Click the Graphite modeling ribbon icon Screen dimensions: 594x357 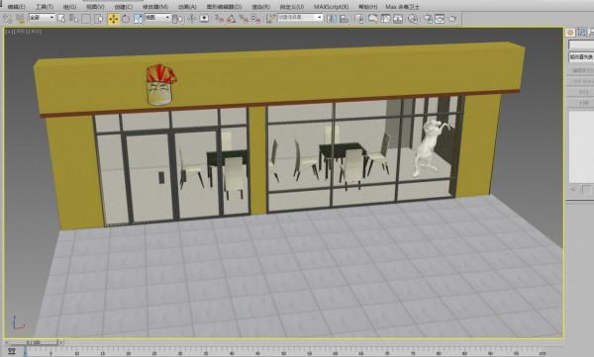[373, 19]
